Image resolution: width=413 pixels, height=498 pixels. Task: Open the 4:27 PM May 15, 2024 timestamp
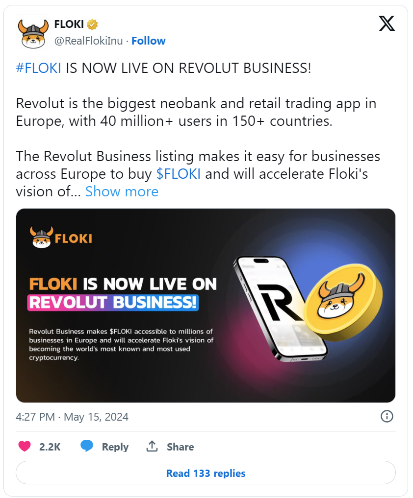[72, 417]
